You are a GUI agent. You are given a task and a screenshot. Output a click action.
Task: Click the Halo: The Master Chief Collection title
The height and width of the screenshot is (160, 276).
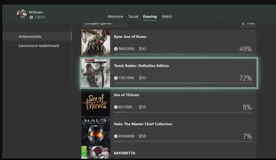click(x=143, y=124)
